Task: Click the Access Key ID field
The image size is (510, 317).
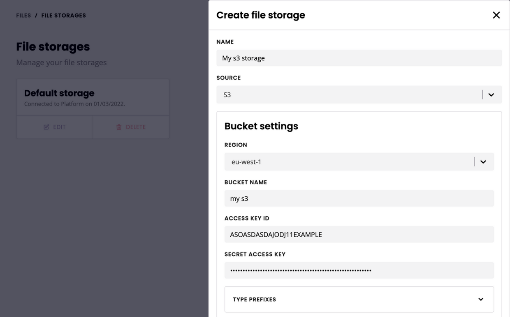Action: tap(359, 234)
